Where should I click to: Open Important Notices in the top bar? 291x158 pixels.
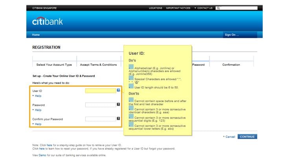(178, 8)
